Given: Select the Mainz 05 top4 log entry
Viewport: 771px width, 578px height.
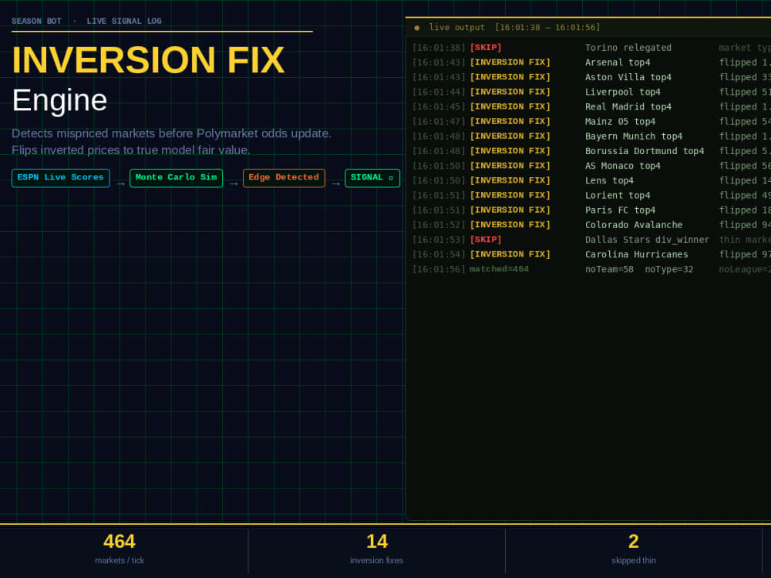Looking at the screenshot, I should [591, 122].
